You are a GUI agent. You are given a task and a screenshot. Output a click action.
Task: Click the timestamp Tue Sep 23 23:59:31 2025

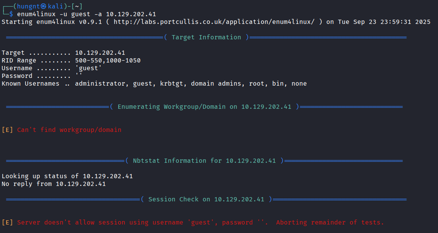[384, 22]
